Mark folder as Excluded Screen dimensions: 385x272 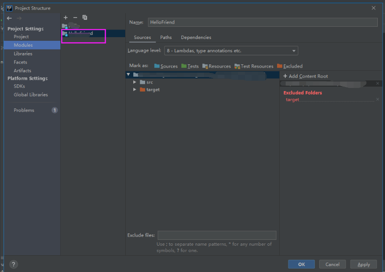click(290, 66)
